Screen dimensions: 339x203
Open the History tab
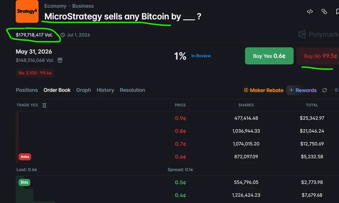click(x=105, y=90)
